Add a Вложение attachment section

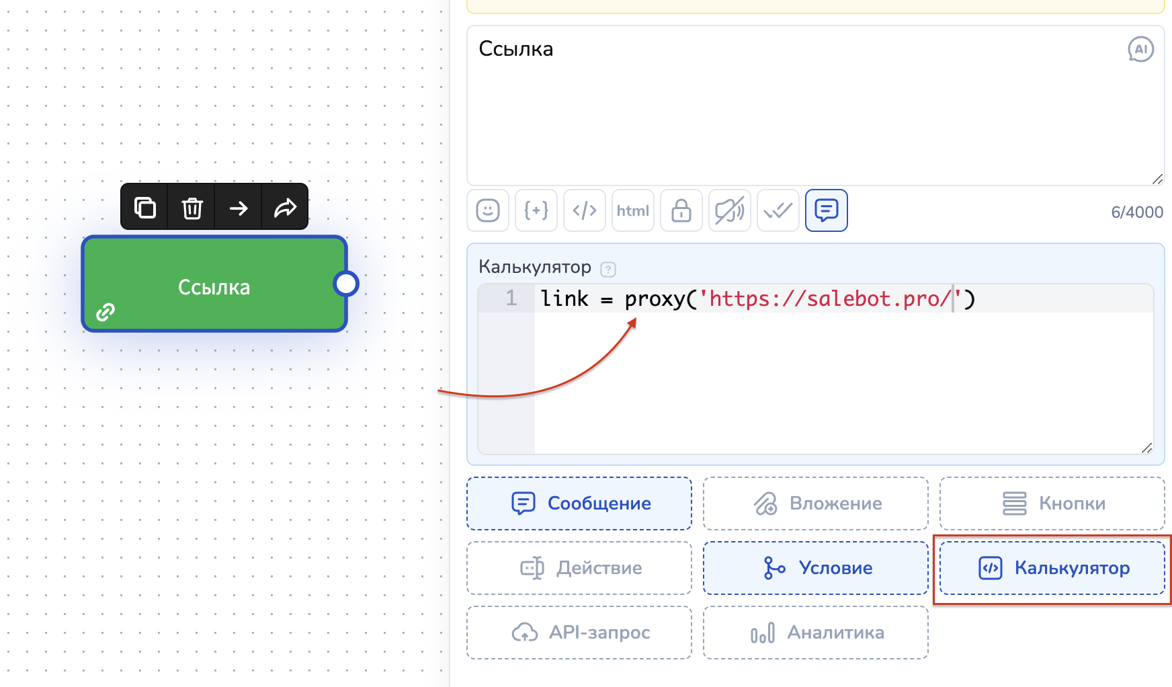[816, 503]
